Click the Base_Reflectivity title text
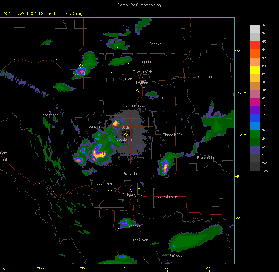279x272 pixels. (139, 5)
